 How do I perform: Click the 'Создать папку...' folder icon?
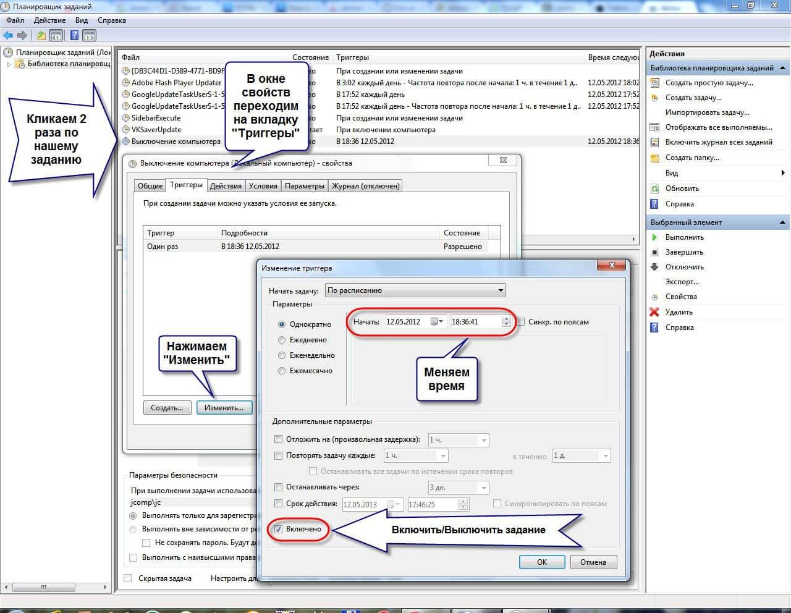click(x=655, y=158)
